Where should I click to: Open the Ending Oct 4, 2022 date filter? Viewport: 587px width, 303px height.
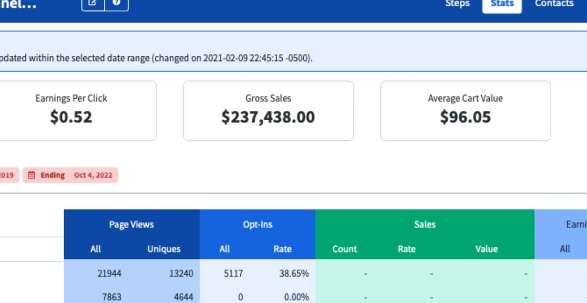pyautogui.click(x=70, y=175)
